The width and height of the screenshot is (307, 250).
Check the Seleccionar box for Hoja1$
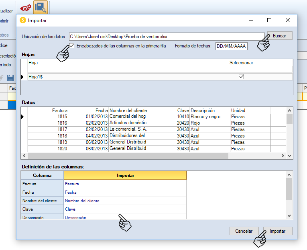click(x=241, y=77)
